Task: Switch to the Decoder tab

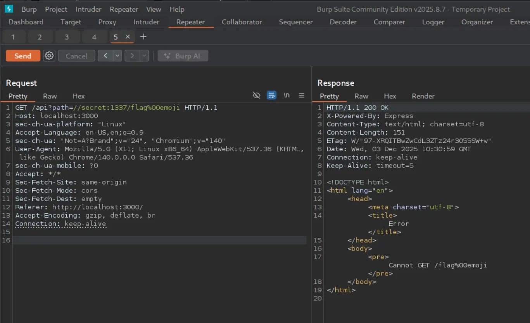Action: [x=343, y=22]
